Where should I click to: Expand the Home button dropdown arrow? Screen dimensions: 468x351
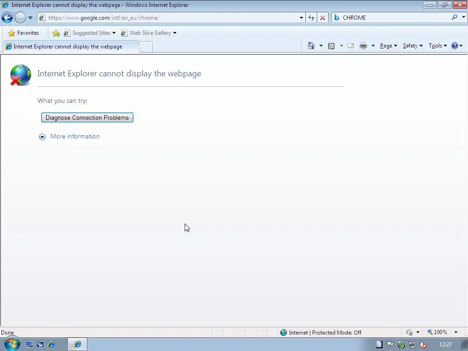point(321,46)
